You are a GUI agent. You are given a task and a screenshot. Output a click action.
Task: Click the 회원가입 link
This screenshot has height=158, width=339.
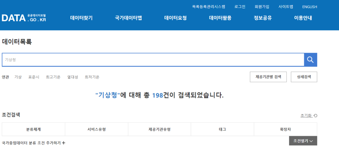262,7
